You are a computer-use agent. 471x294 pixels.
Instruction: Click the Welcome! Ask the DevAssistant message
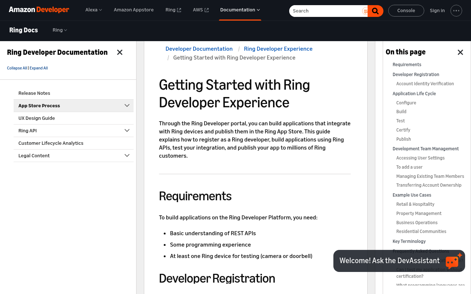(390, 261)
